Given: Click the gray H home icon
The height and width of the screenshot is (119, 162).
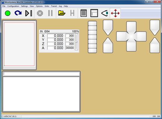Looking at the screenshot, I should pyautogui.click(x=72, y=13).
